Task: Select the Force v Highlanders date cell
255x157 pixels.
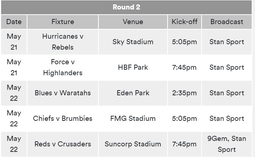Action: pos(14,68)
